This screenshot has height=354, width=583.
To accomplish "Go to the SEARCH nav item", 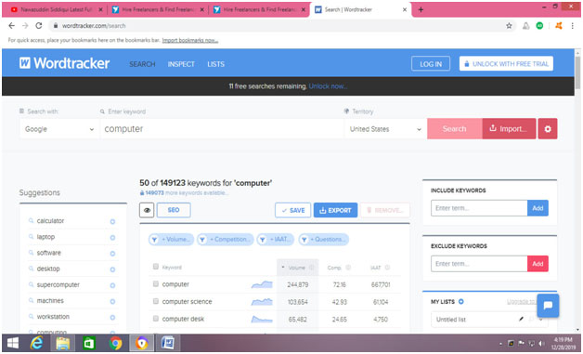I will 142,64.
